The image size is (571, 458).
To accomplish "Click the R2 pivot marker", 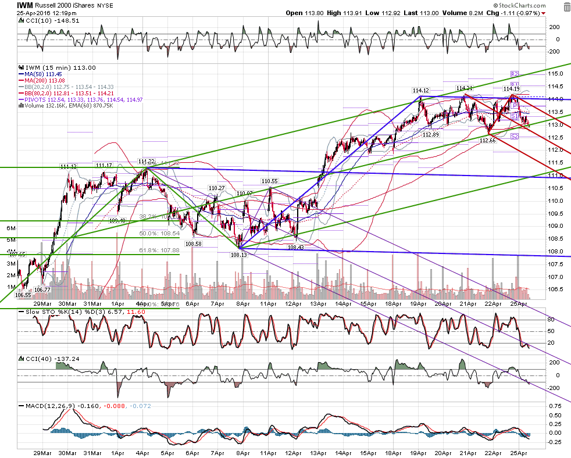I will point(514,74).
